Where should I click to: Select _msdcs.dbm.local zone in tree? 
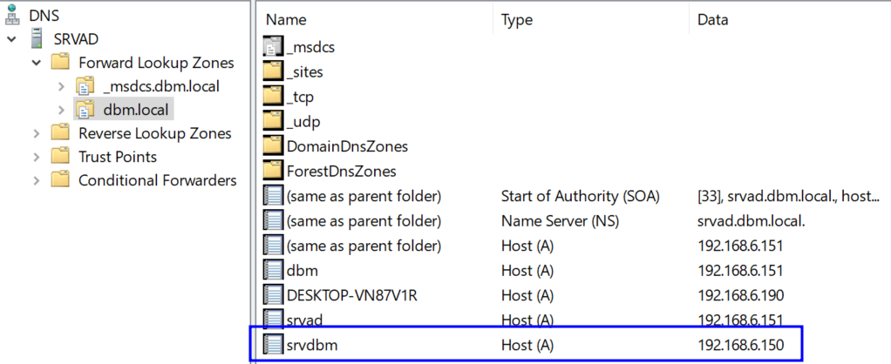pyautogui.click(x=161, y=86)
